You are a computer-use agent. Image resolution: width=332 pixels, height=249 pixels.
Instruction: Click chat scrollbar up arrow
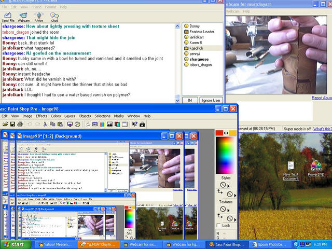pos(177,26)
